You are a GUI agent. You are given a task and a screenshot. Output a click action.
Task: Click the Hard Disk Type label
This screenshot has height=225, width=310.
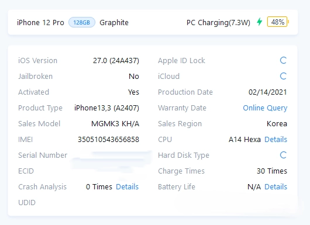pos(184,155)
